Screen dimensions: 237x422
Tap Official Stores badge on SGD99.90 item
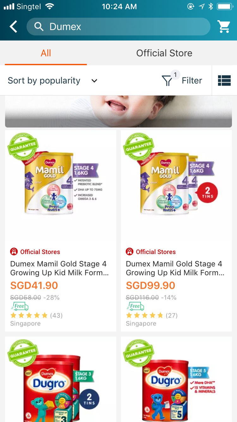tap(151, 252)
